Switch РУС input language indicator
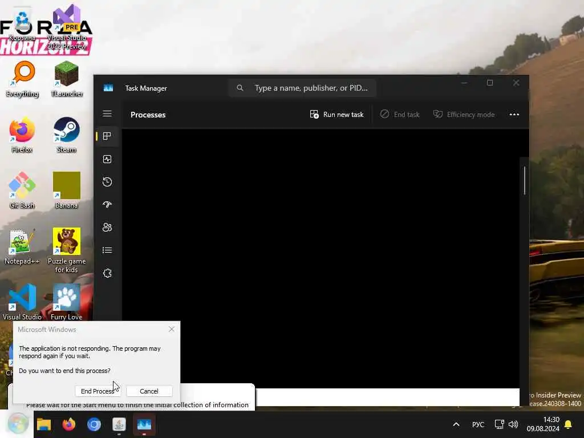584x438 pixels. [x=478, y=424]
